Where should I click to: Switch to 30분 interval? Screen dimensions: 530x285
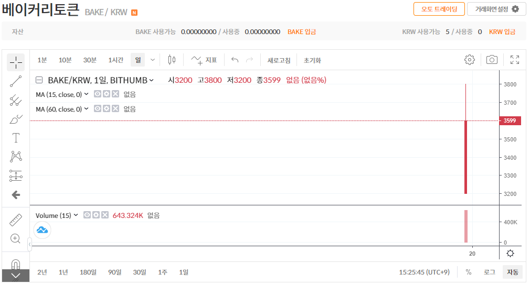90,60
